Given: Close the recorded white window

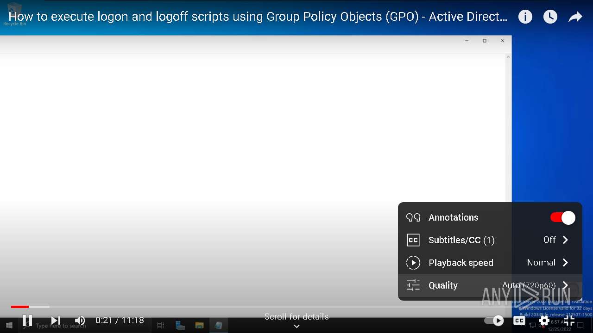Looking at the screenshot, I should (503, 41).
